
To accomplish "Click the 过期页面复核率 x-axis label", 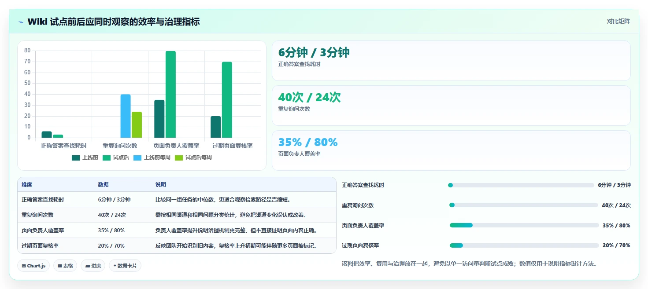I will point(233,146).
